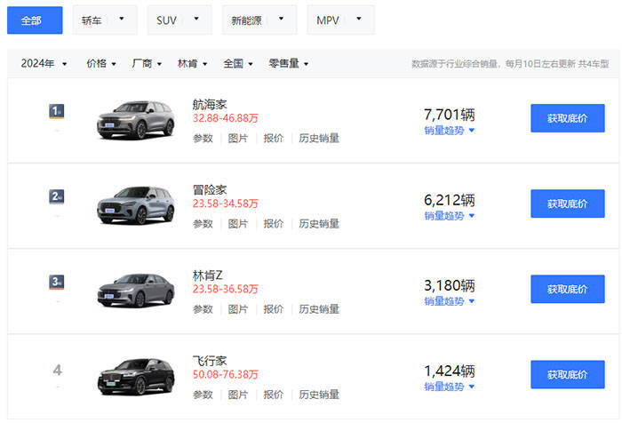Screen dimensions: 622x423
Task: Open 报价 for 飞行家
Action: point(274,395)
